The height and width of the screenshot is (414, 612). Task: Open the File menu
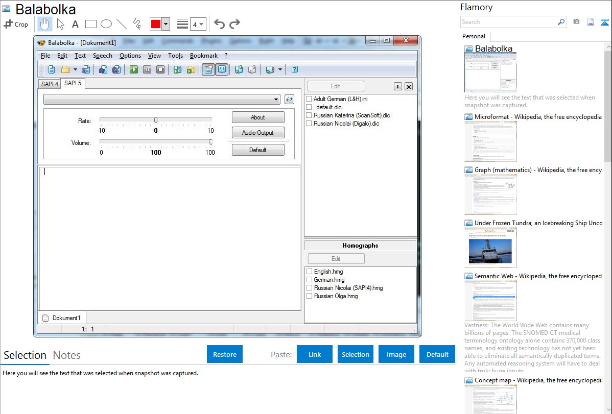45,56
